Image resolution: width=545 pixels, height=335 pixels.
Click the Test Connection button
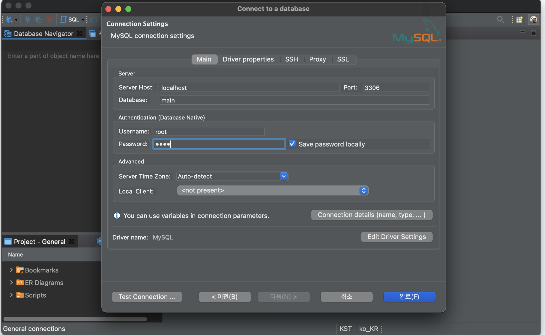click(x=147, y=297)
